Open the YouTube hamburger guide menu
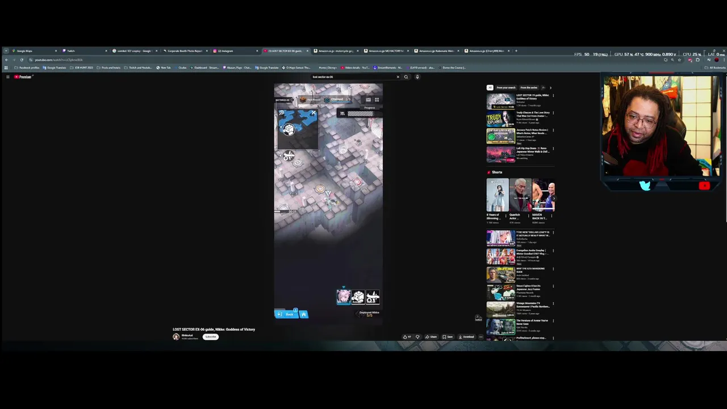 tap(7, 77)
